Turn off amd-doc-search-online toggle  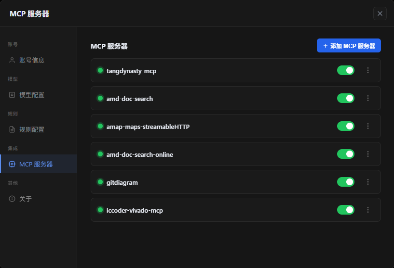[x=345, y=154]
